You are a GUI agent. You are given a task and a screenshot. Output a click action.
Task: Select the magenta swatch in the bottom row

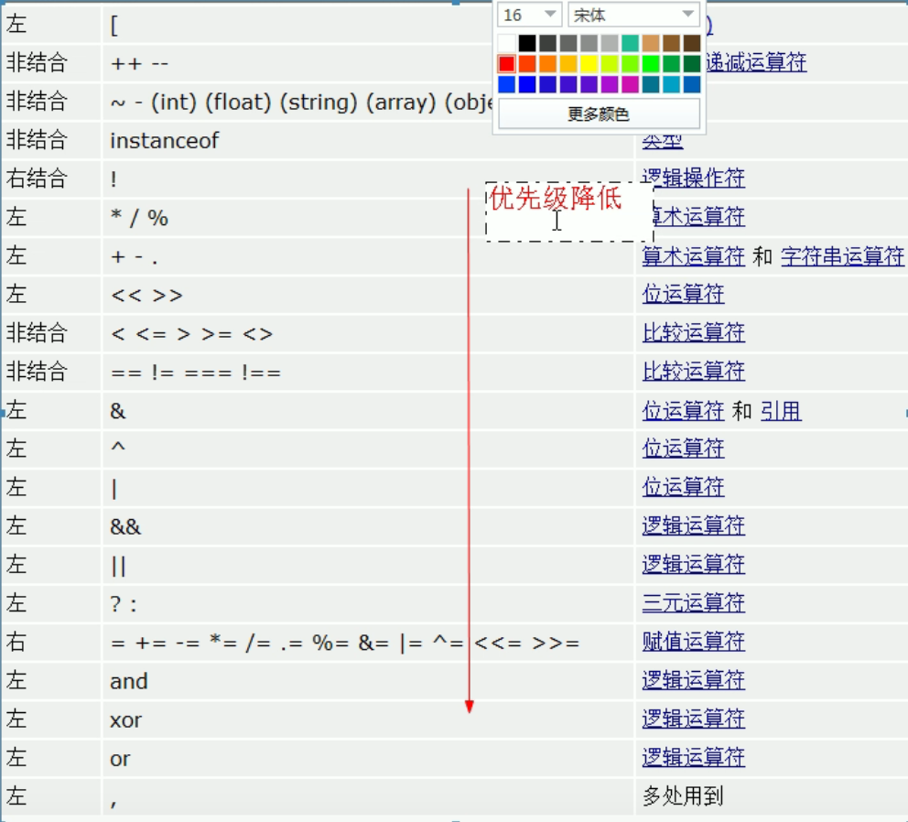point(630,85)
